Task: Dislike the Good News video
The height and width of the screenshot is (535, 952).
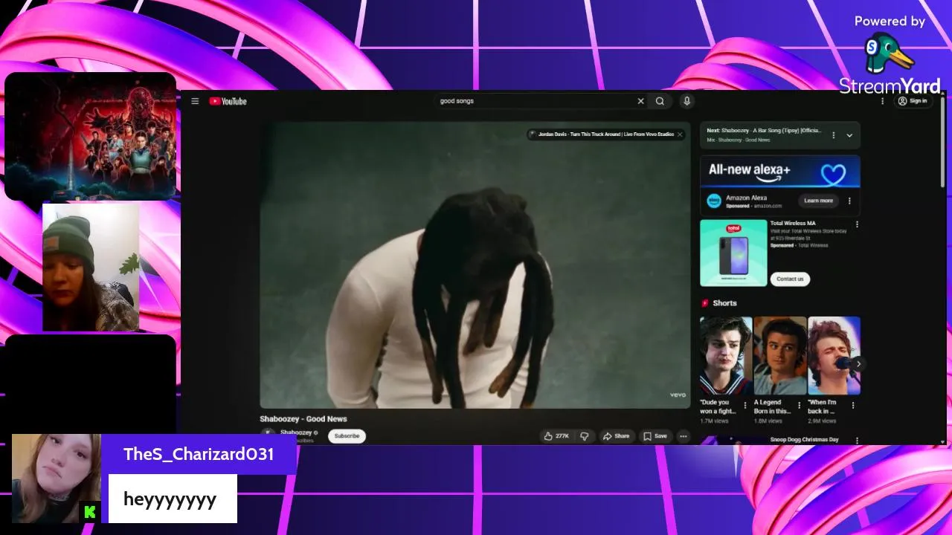Action: pyautogui.click(x=585, y=436)
